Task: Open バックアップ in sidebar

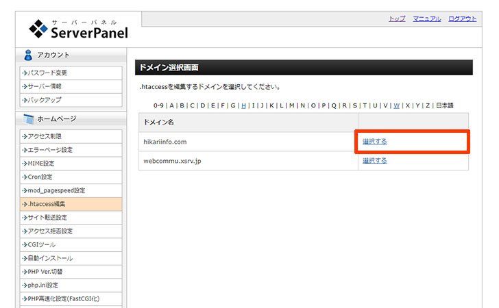Action: point(71,100)
